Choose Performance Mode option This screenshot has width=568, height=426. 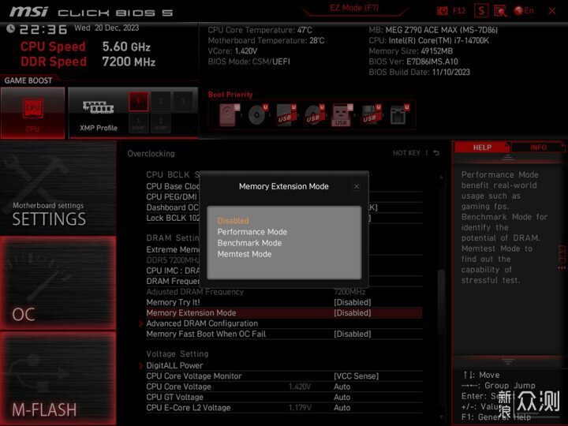[252, 232]
